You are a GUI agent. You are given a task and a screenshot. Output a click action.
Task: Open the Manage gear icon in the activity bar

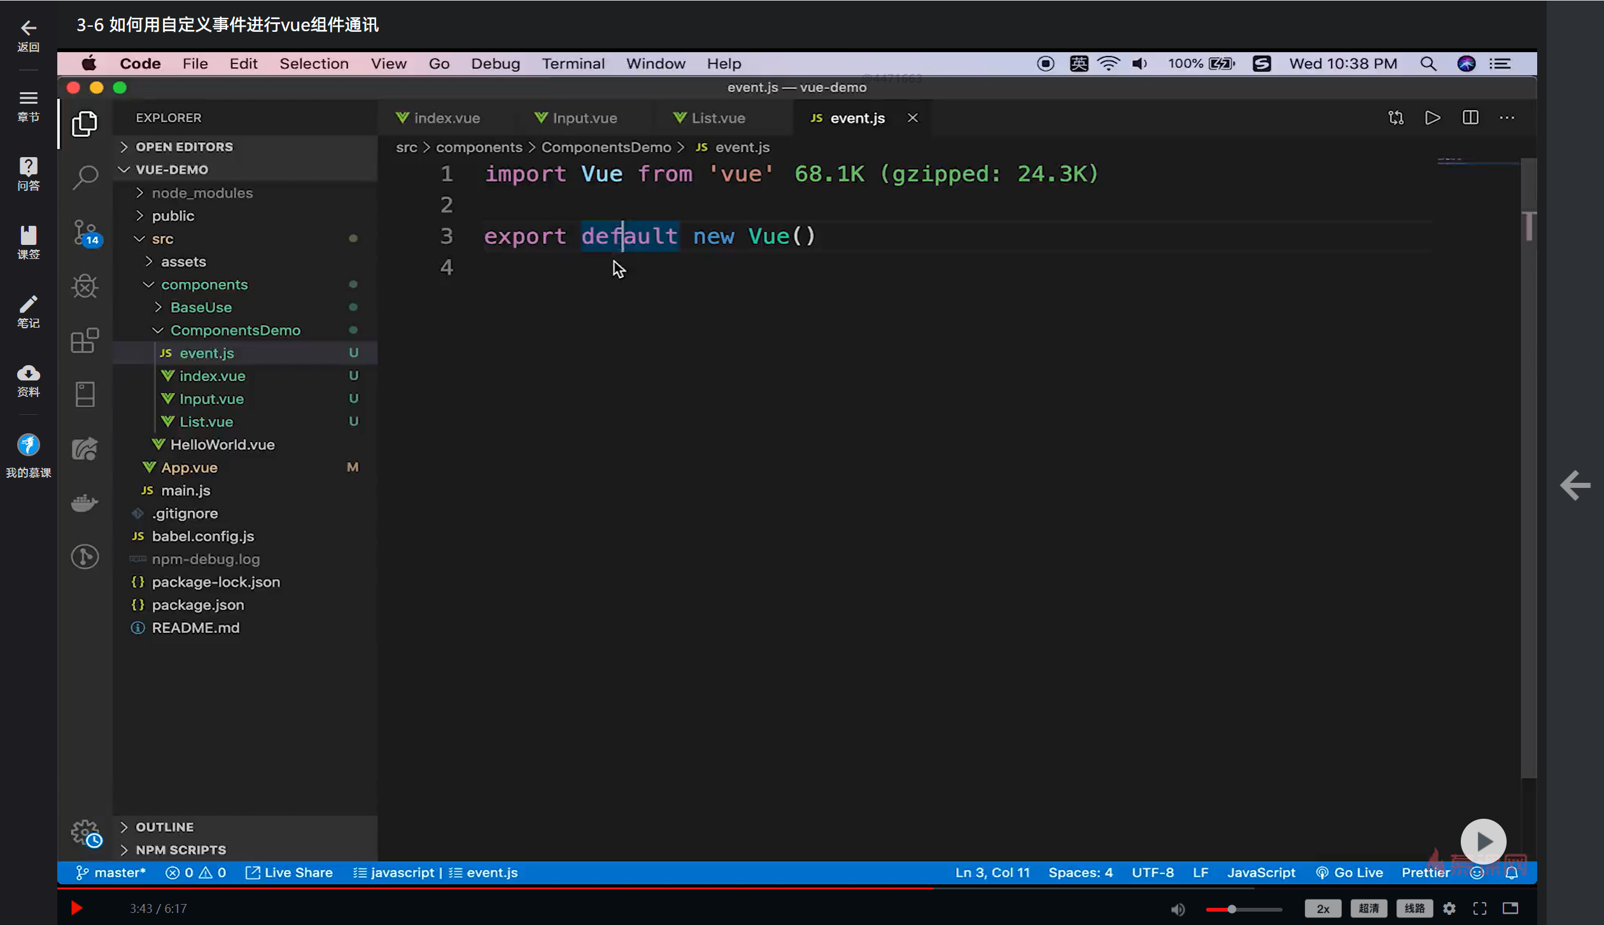85,832
